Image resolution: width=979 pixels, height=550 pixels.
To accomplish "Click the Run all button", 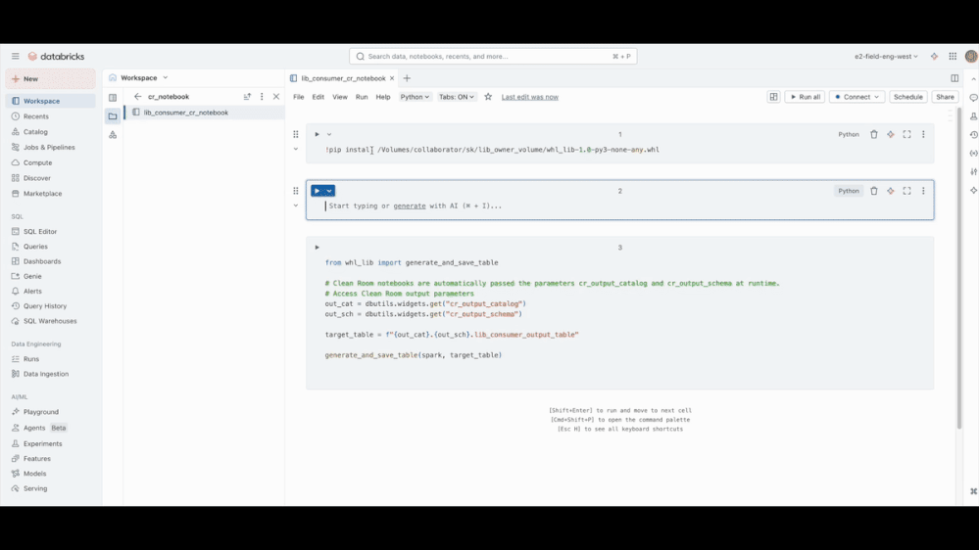I will (805, 97).
